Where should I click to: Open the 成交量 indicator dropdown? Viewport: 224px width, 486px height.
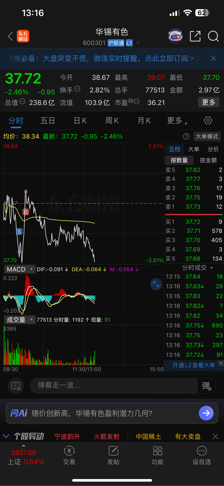20,320
